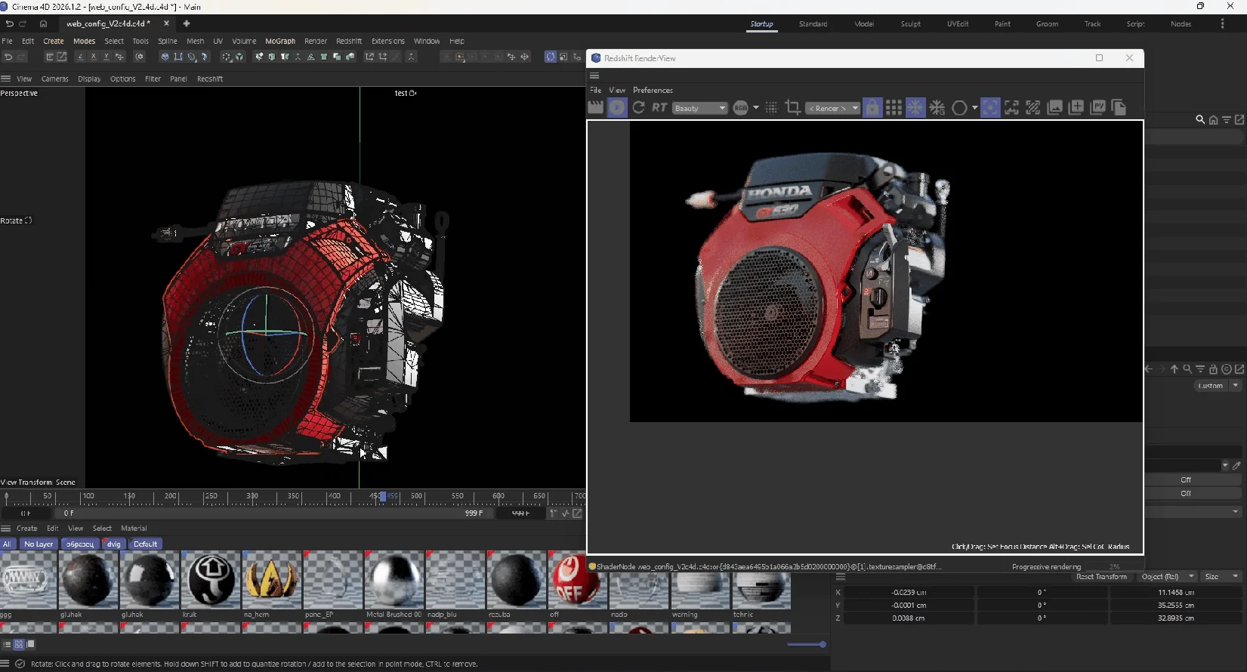Screen dimensions: 1247x672
Task: Select the Metal Brushed 00 material thumbnail
Action: pyautogui.click(x=394, y=580)
